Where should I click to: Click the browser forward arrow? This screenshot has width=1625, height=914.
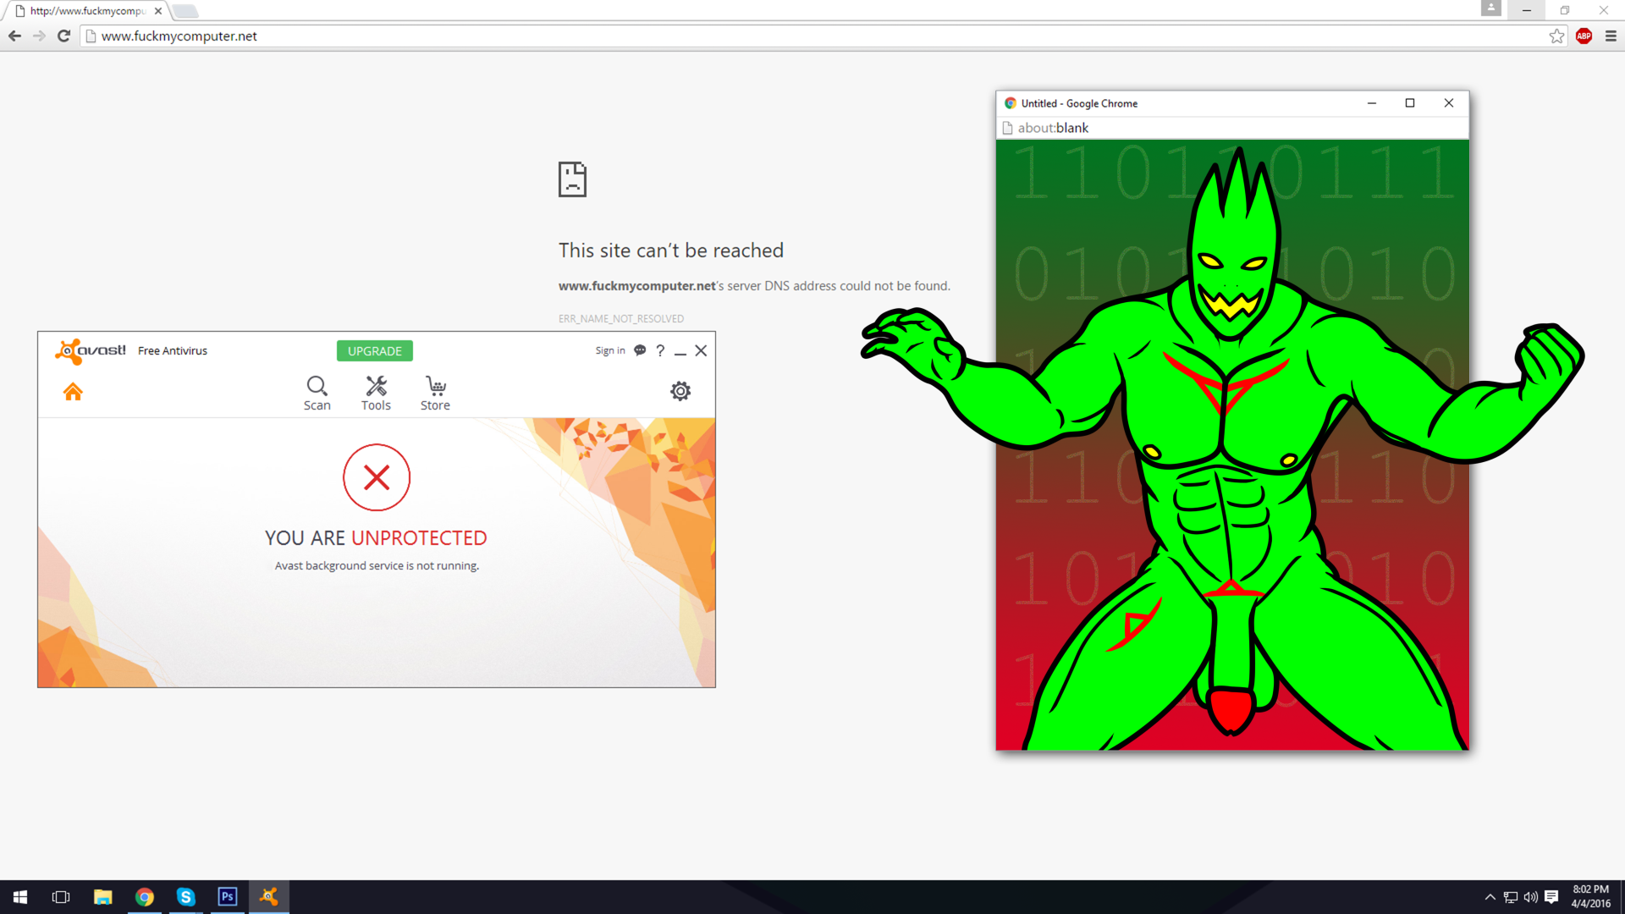click(x=39, y=36)
